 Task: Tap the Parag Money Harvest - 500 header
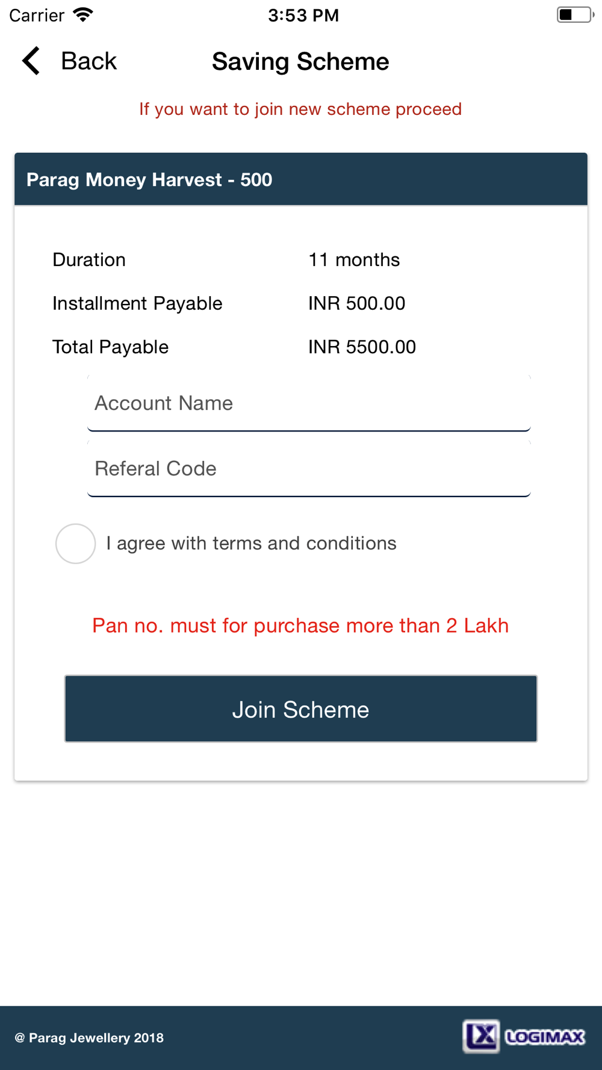301,179
